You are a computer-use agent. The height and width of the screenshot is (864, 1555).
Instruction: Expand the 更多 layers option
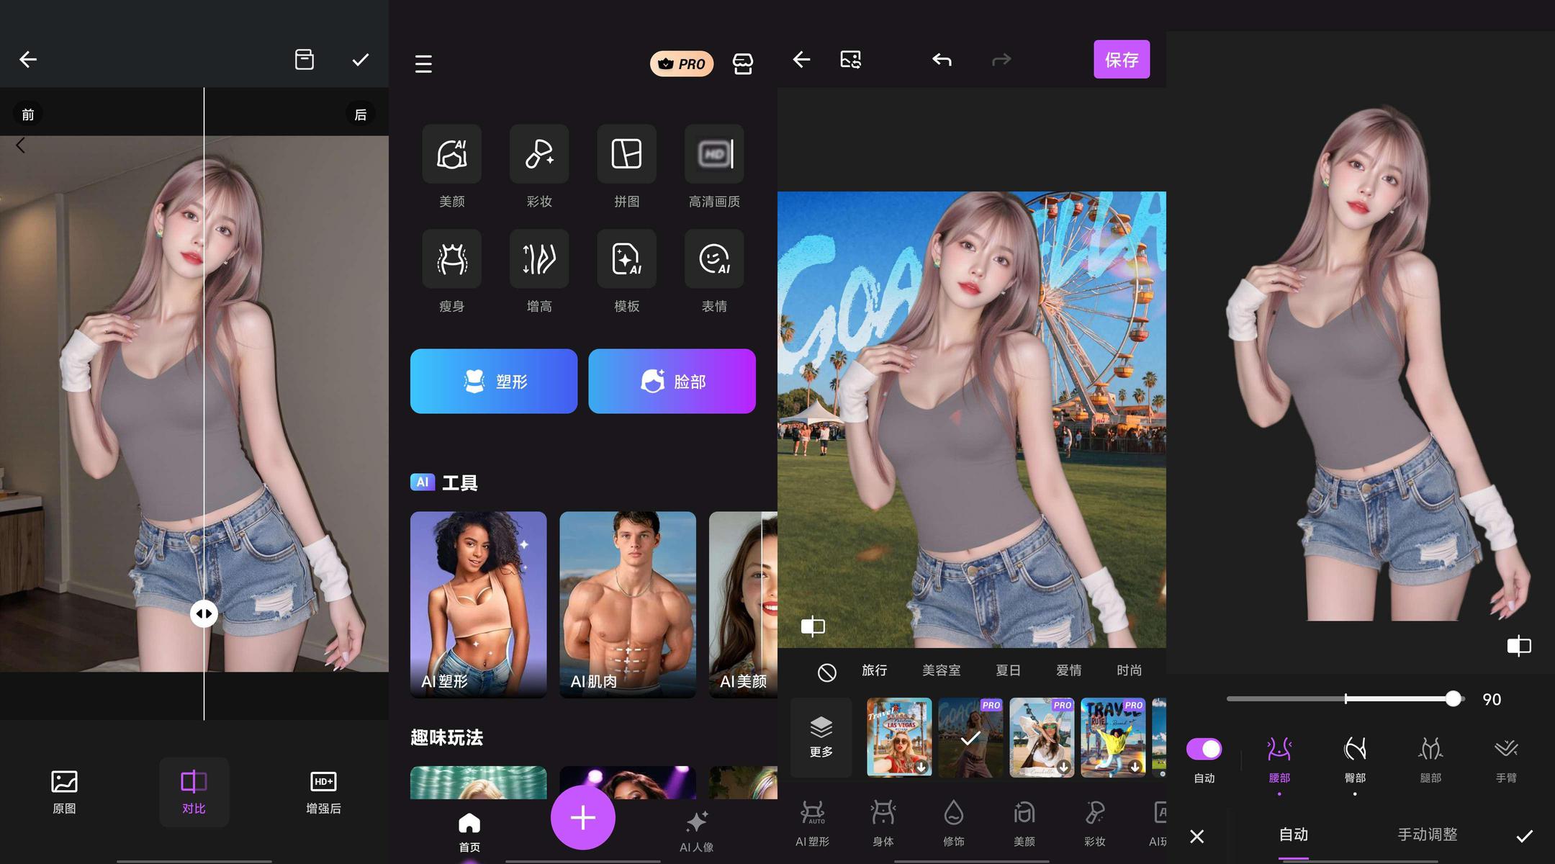click(821, 737)
